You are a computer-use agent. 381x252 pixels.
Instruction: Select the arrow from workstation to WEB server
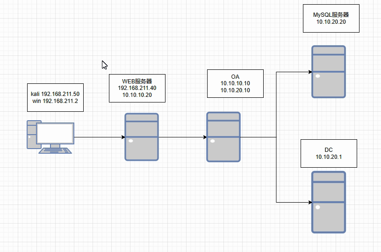click(x=99, y=137)
